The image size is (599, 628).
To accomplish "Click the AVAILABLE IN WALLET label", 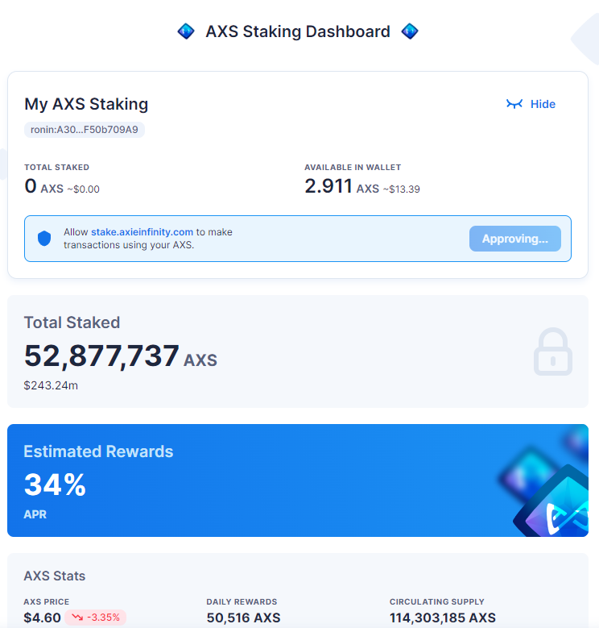I will [353, 168].
